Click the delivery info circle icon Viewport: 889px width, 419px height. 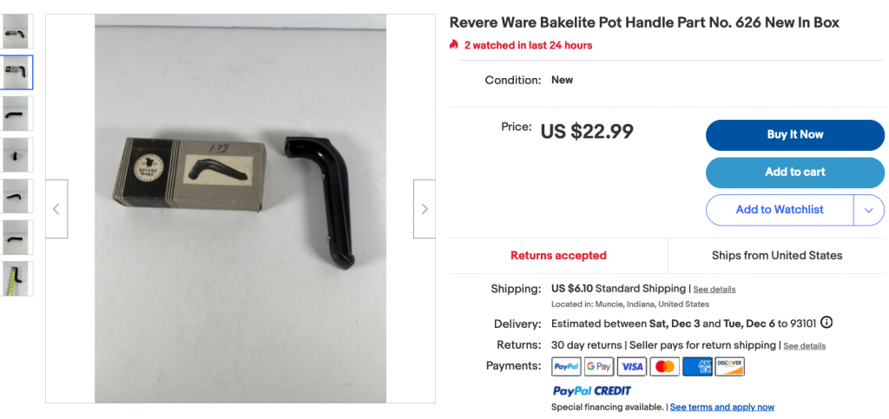point(826,323)
